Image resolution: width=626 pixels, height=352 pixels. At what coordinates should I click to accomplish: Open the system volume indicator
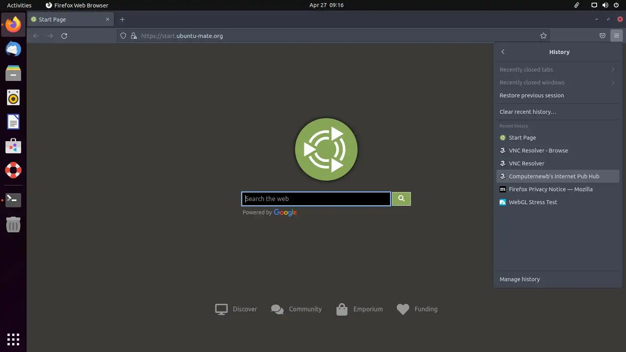(605, 5)
